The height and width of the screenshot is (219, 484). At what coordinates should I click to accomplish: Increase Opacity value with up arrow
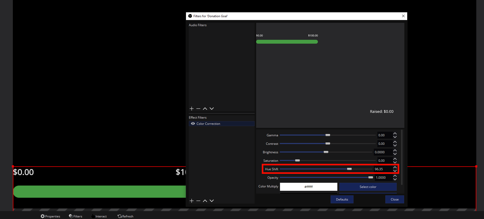click(395, 176)
